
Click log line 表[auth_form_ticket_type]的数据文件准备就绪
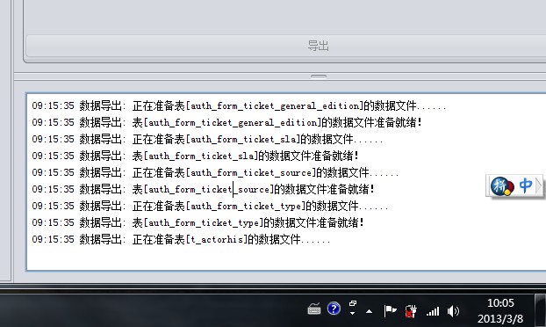[198, 222]
